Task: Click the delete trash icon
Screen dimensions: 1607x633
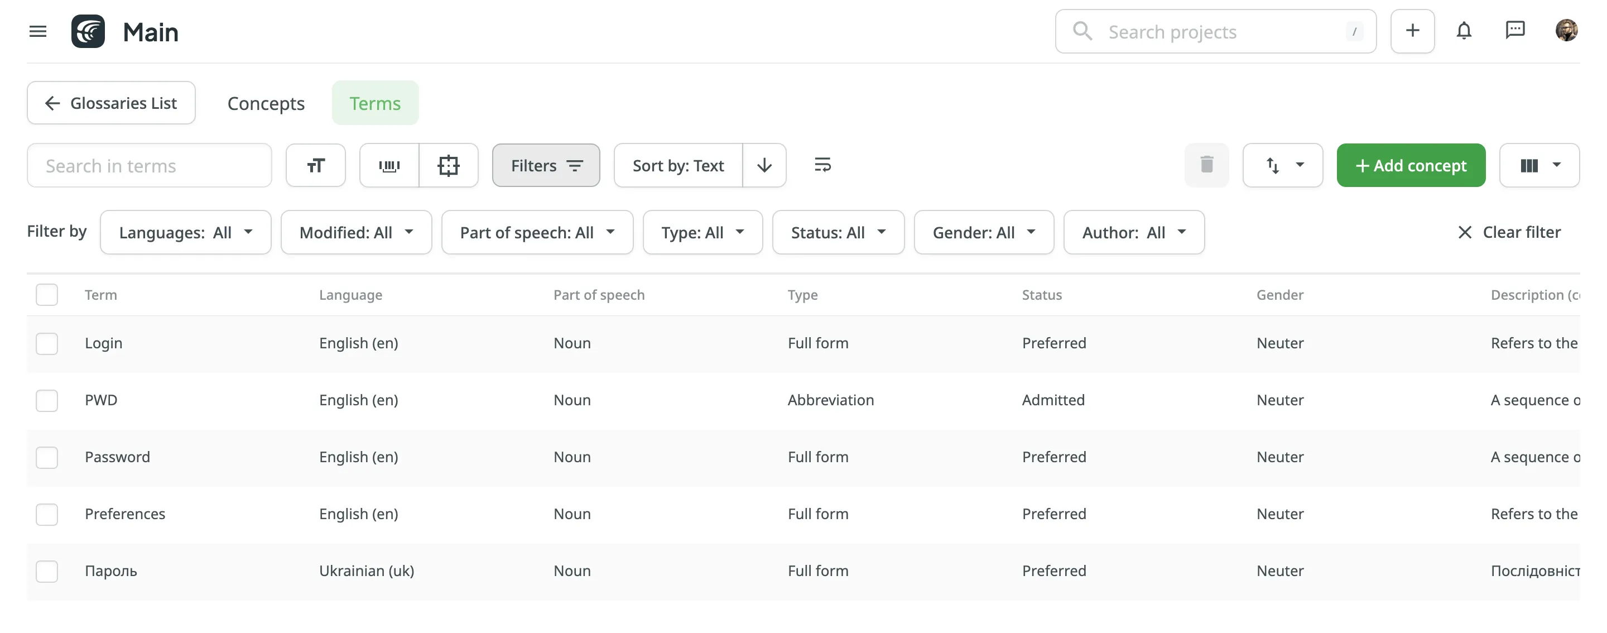Action: pos(1206,165)
